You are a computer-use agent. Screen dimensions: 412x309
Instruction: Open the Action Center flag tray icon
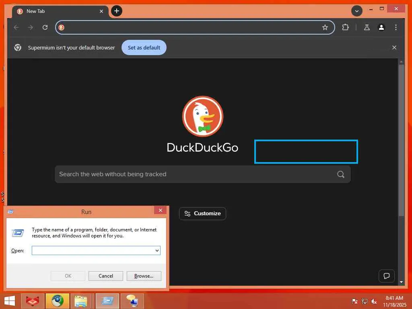click(354, 301)
